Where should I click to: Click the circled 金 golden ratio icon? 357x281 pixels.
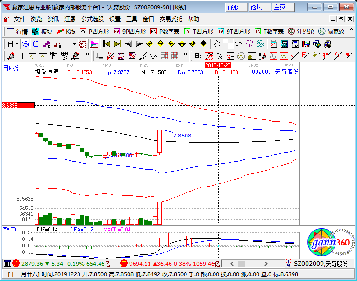(x=241, y=56)
